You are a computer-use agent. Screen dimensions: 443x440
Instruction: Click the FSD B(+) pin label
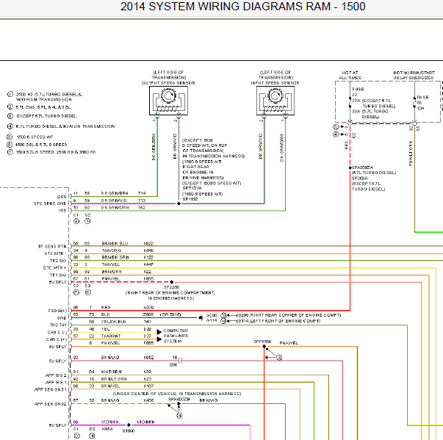click(x=57, y=311)
